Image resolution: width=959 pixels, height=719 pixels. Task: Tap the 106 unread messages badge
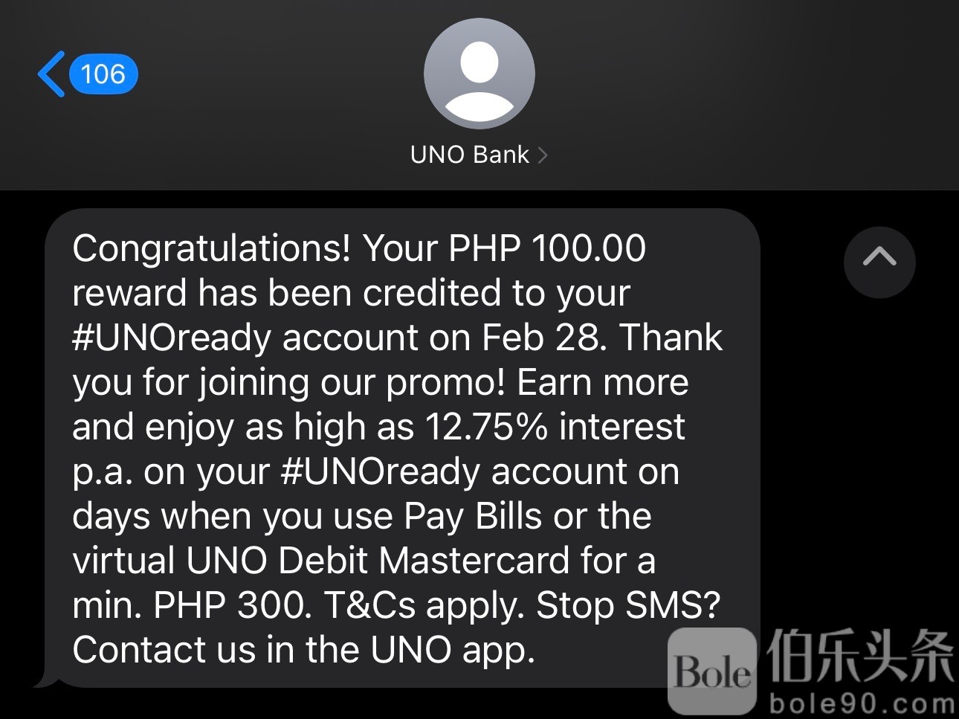103,74
